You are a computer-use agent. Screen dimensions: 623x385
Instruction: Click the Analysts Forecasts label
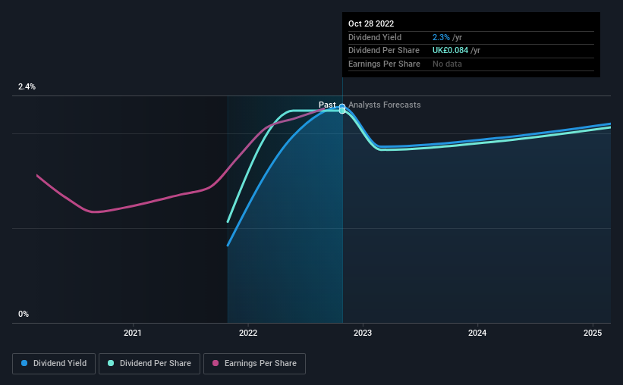[x=384, y=105]
